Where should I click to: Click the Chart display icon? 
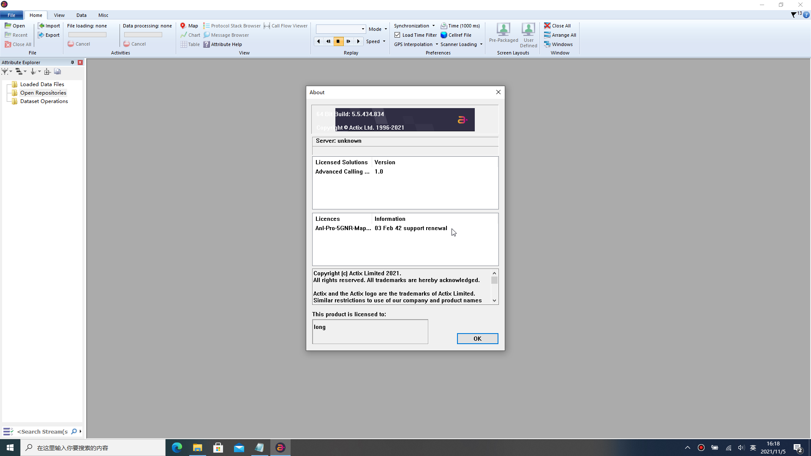pyautogui.click(x=183, y=35)
